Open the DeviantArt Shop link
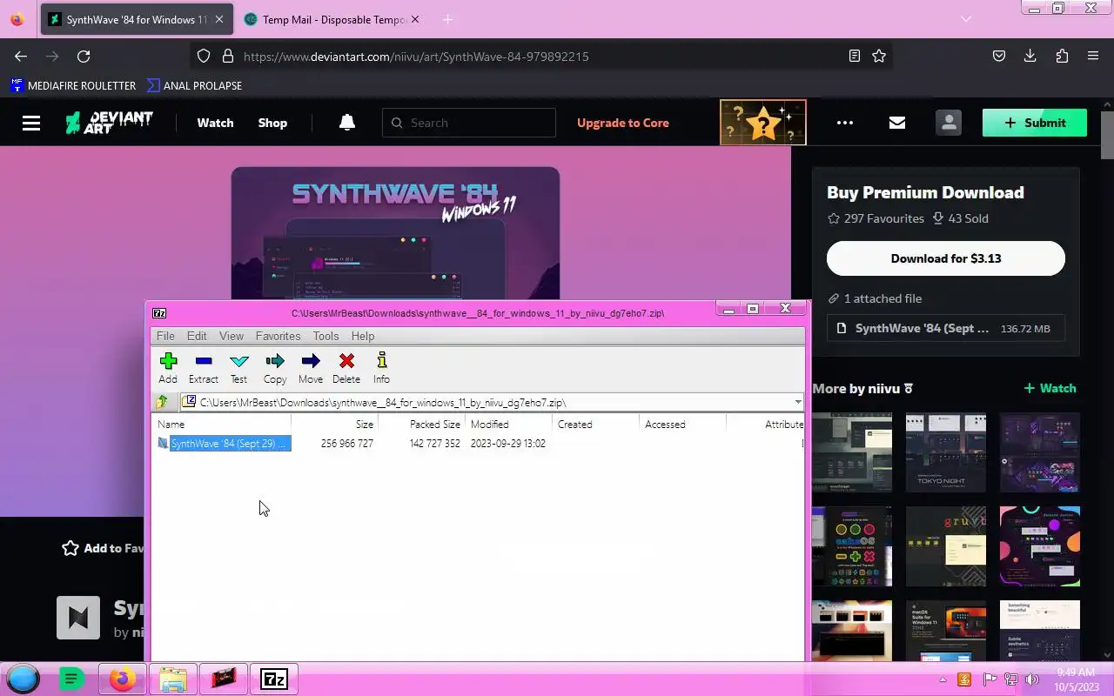The image size is (1114, 696). click(x=272, y=123)
